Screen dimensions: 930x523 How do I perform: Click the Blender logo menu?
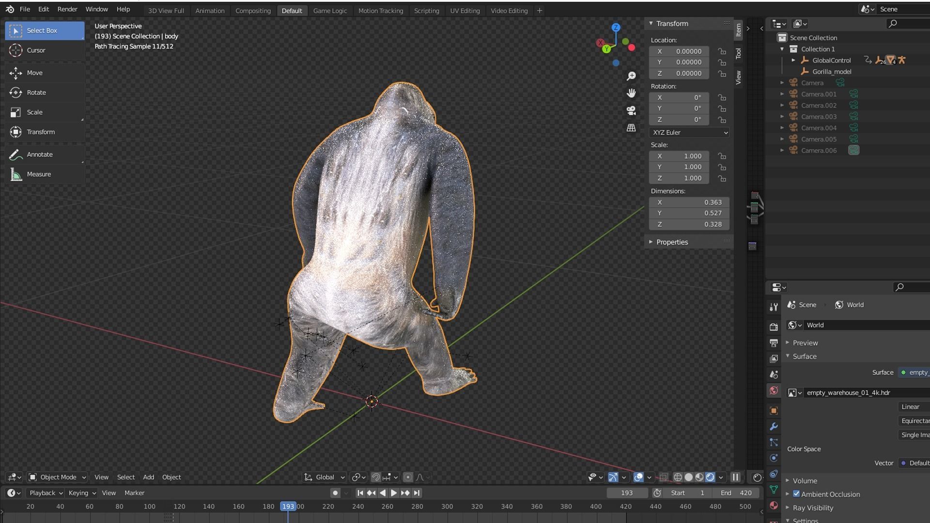click(x=10, y=9)
